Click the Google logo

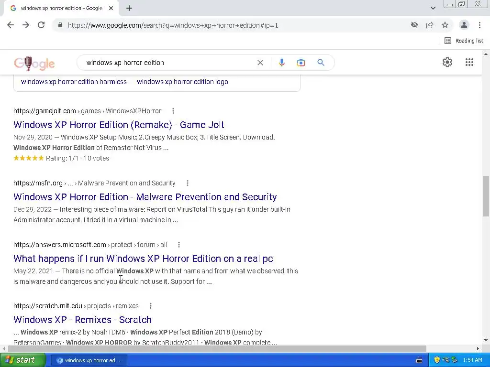[34, 64]
